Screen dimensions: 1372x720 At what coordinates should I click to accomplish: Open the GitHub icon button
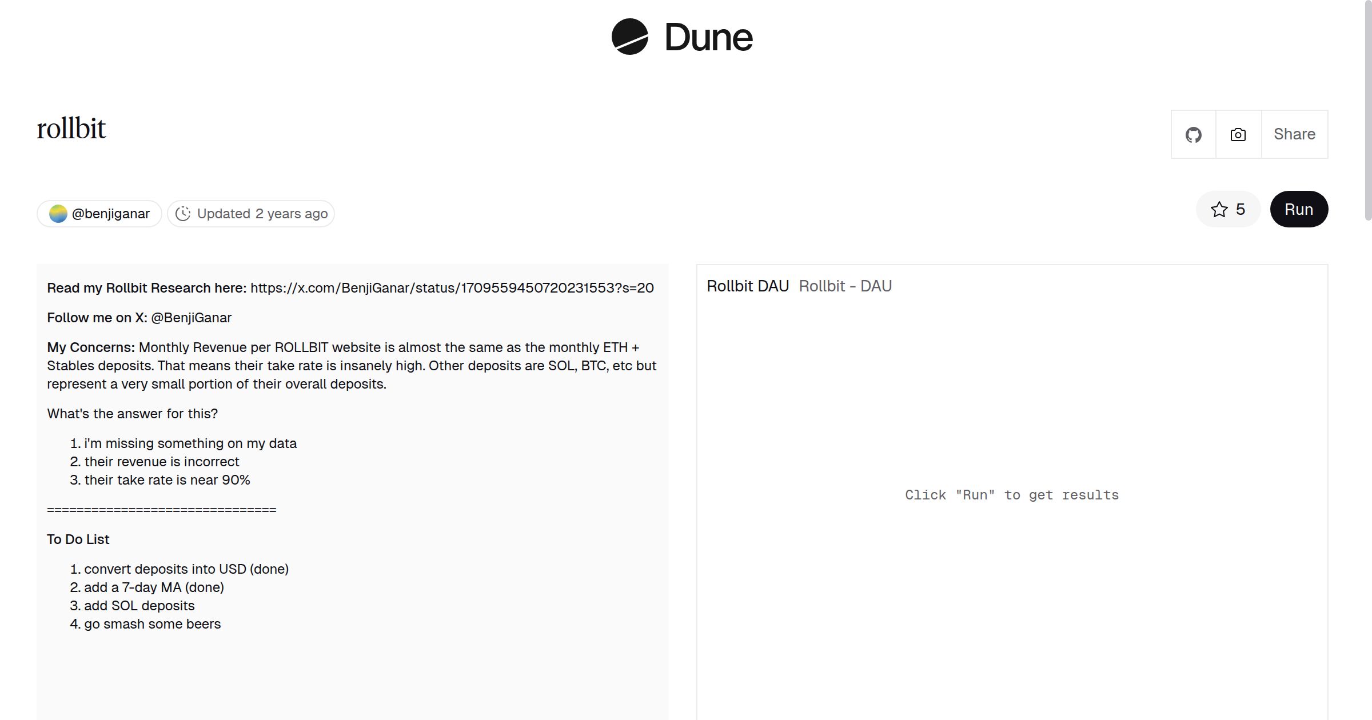1193,135
